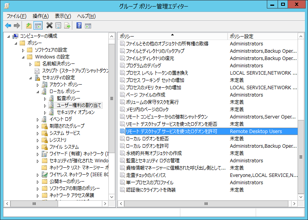The image size is (308, 220).
Task: Expand the アカウント ポリシー node
Action: (x=38, y=85)
